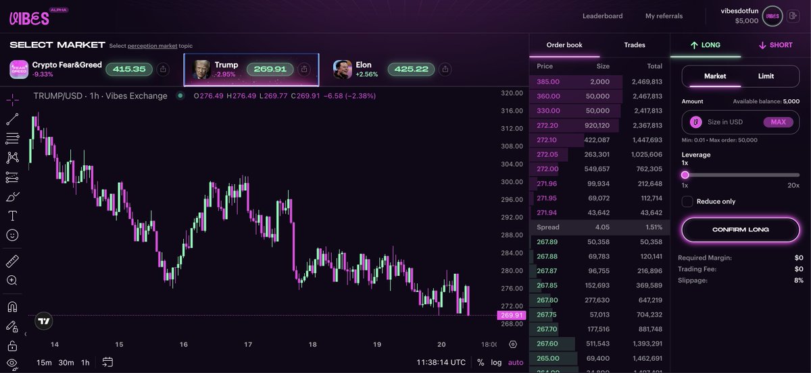Toggle log scale mode
This screenshot has height=373, width=811.
pos(496,362)
